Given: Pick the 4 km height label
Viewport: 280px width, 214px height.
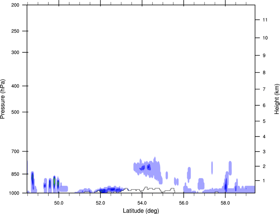Looking at the screenshot, I should 264,137.
